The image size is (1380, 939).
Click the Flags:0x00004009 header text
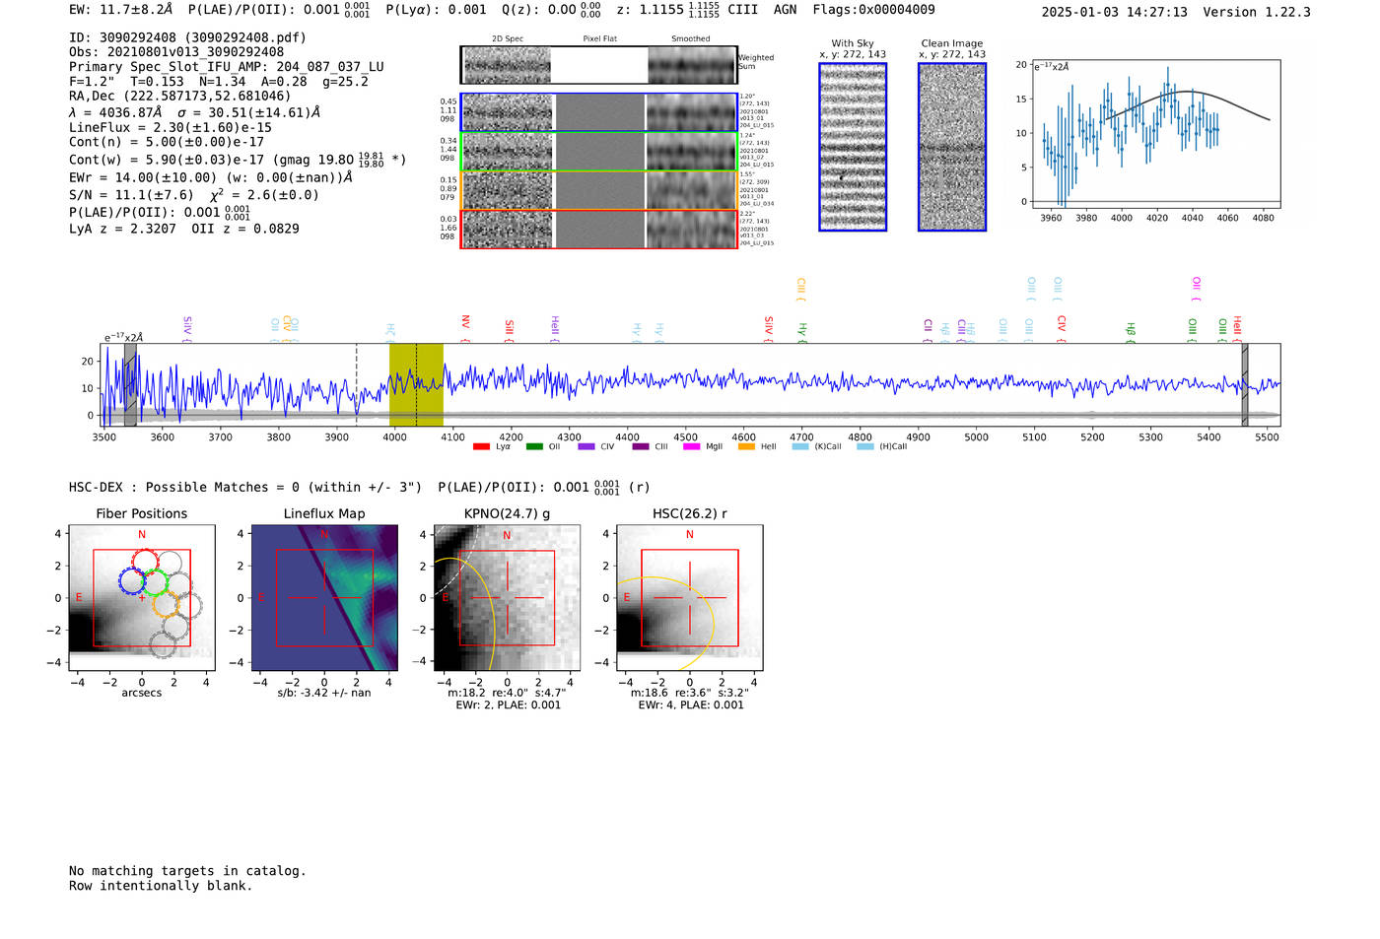(874, 9)
